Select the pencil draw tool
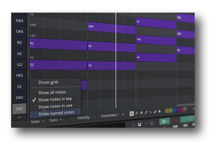Viewport: 210px width, 143px height. pos(136,113)
